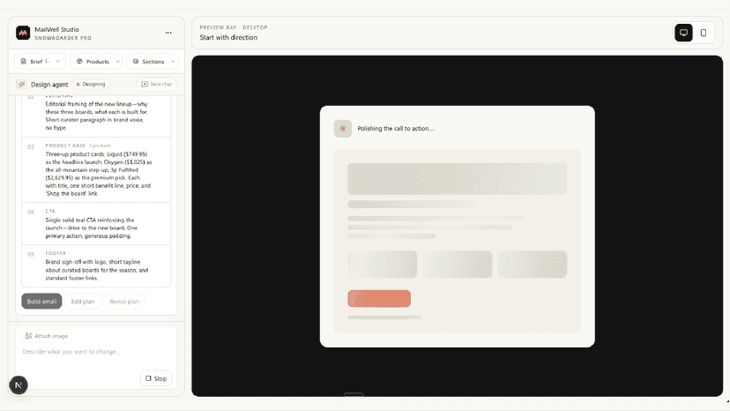Click the preview bay bottom resize handle
Viewport: 730px width, 411px height.
click(354, 395)
